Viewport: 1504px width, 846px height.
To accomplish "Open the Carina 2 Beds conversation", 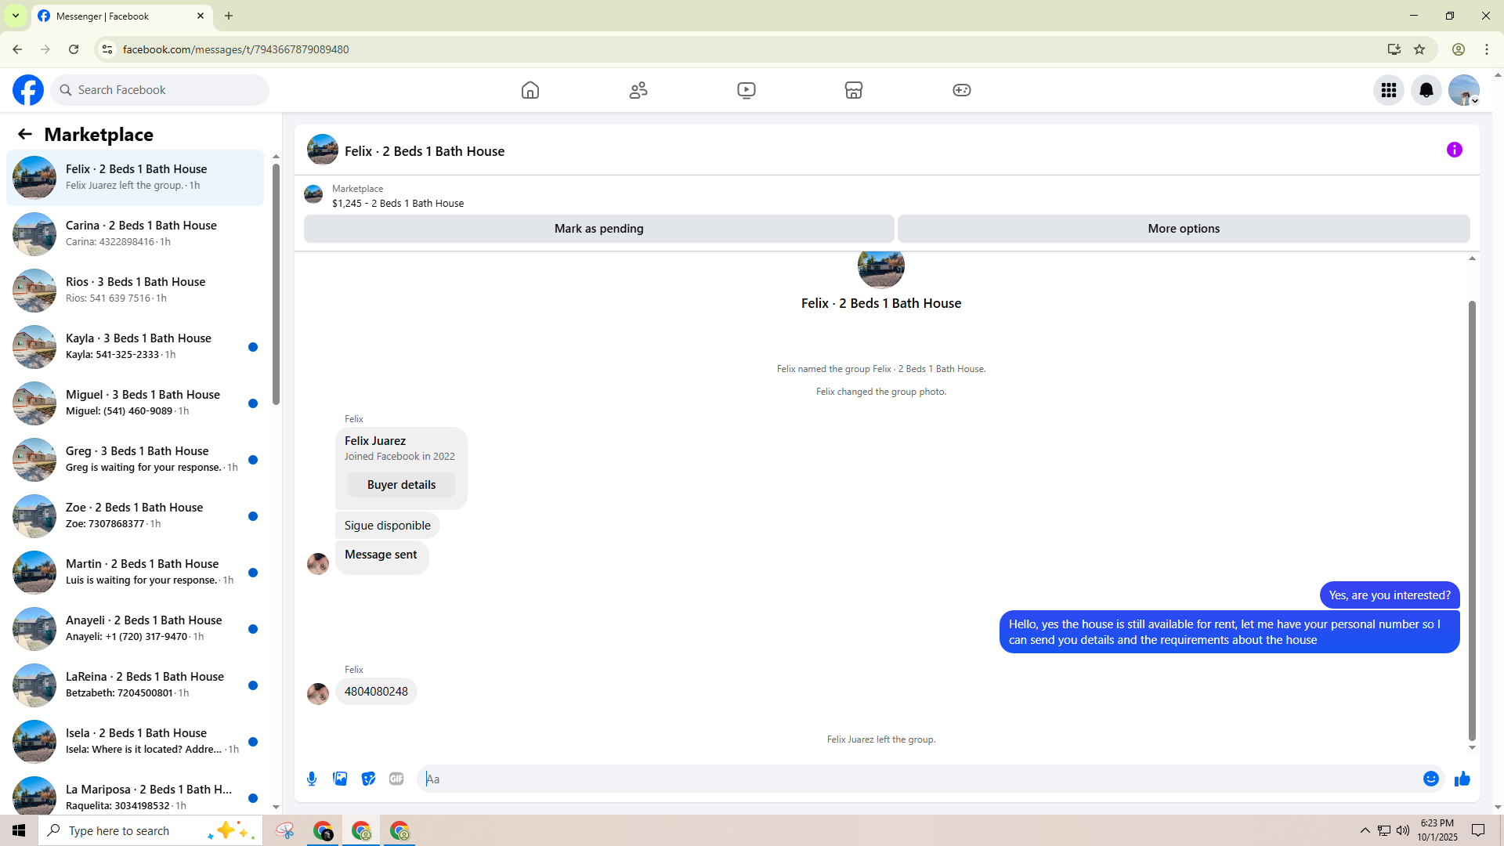I will pos(136,234).
